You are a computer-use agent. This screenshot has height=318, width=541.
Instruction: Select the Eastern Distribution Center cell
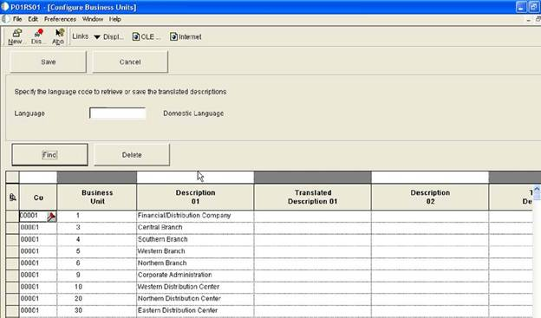(195, 310)
